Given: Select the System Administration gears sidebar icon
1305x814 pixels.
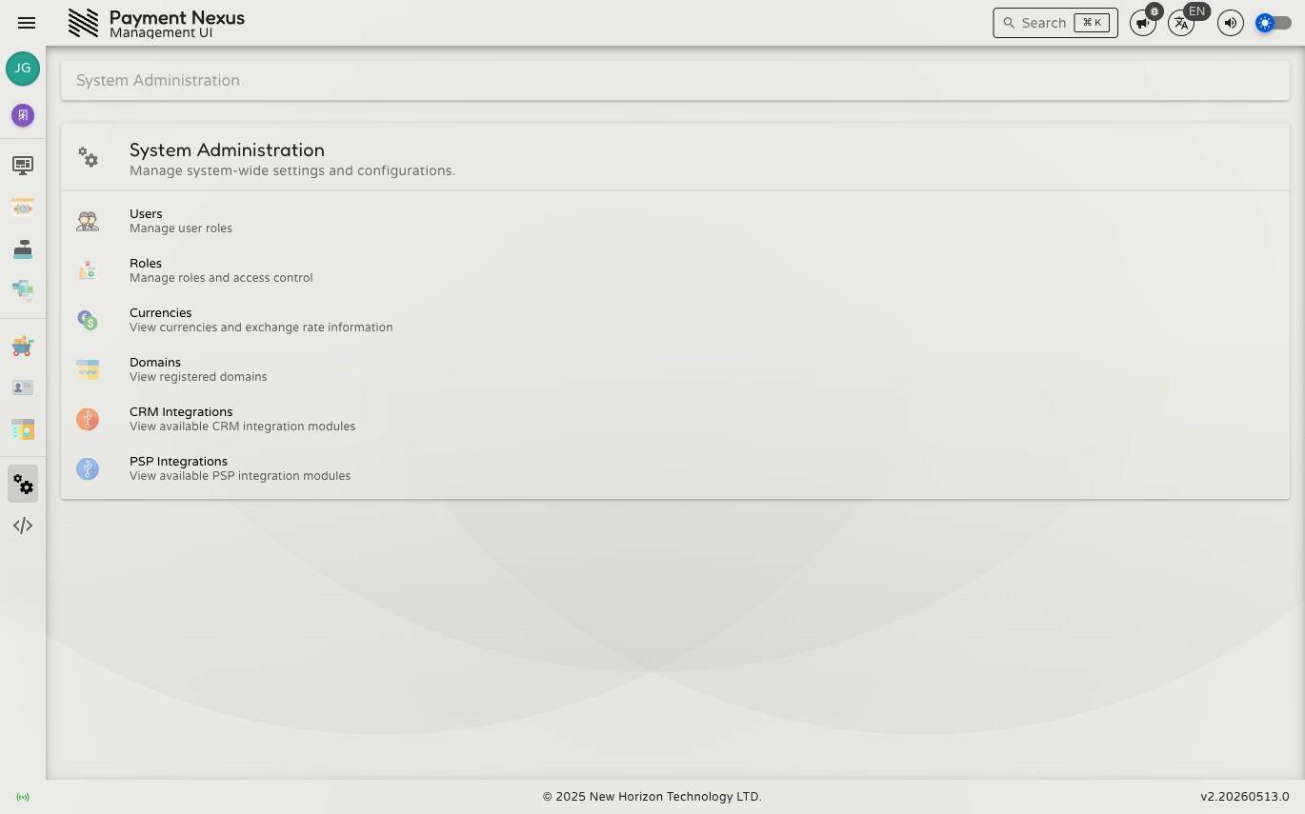Looking at the screenshot, I should click(23, 484).
